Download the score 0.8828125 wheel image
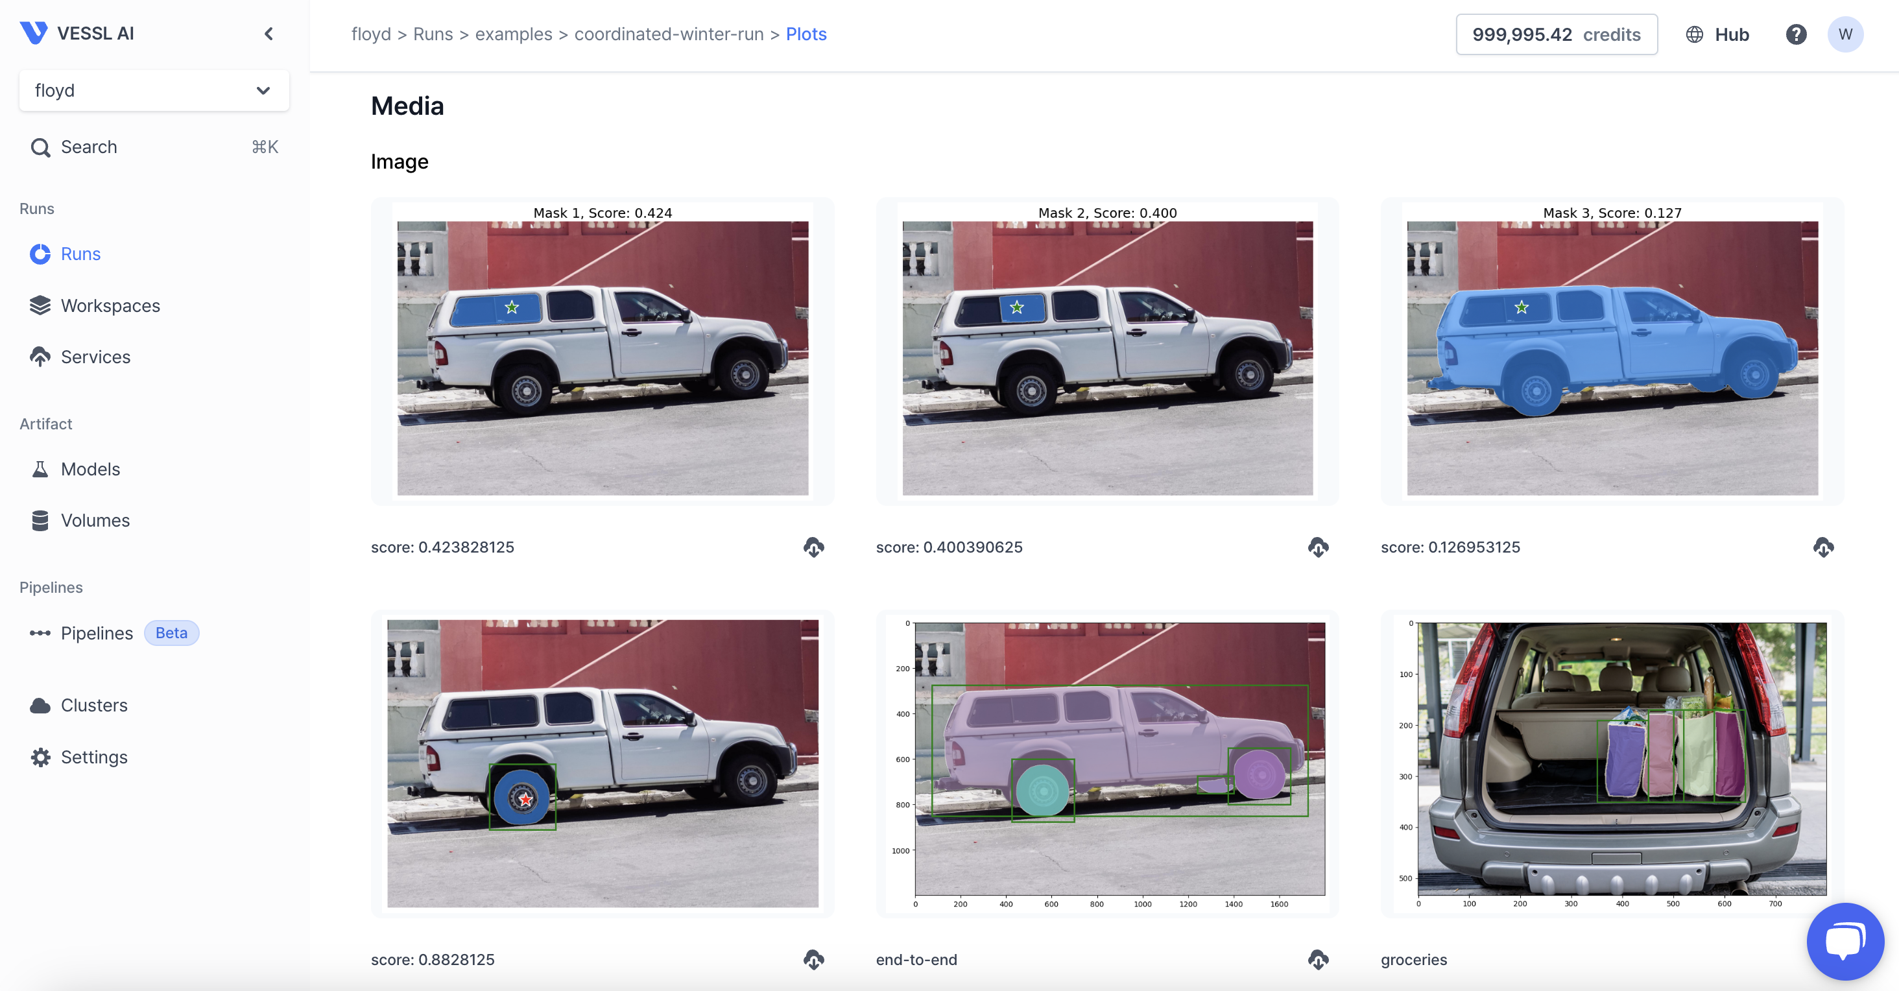This screenshot has width=1899, height=991. tap(813, 959)
